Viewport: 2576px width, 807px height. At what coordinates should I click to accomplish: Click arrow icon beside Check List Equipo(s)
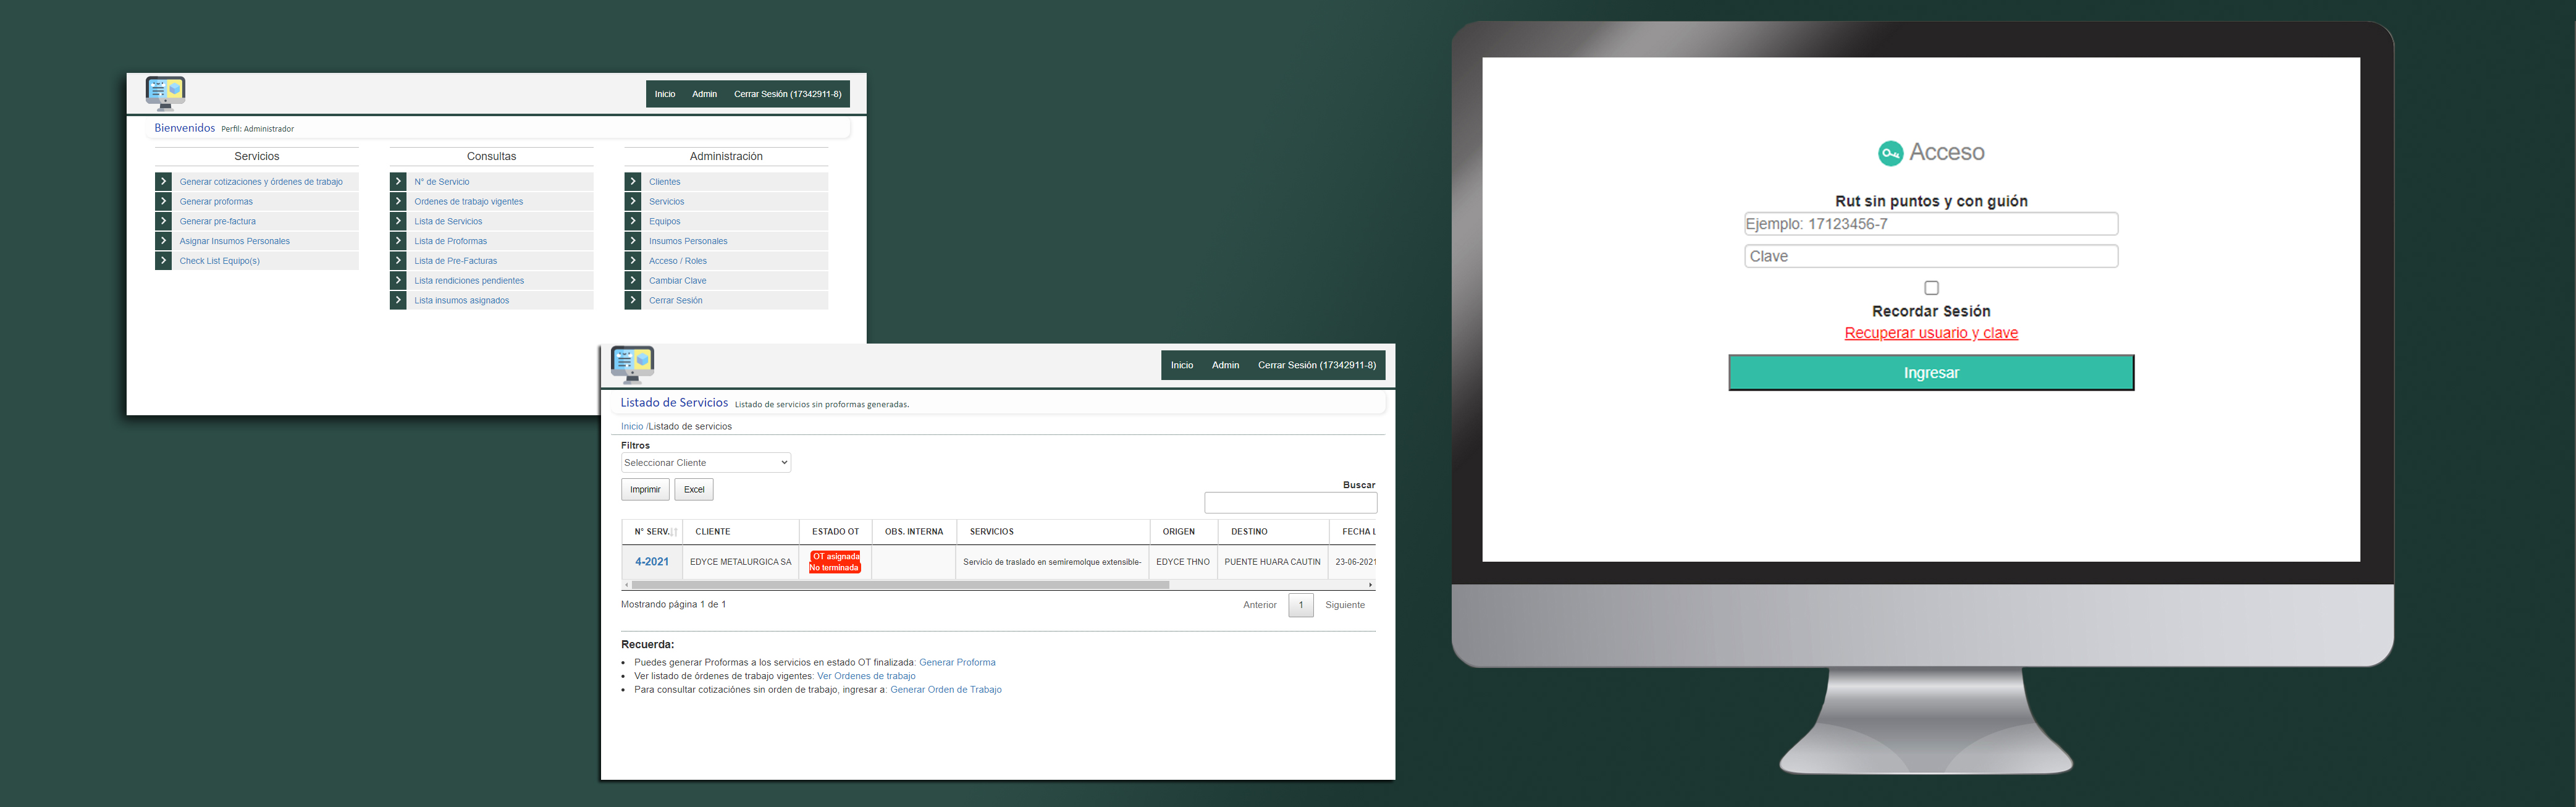164,261
